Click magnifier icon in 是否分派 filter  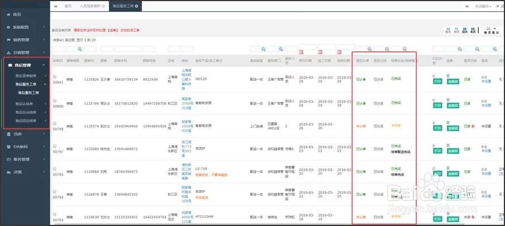387,49
